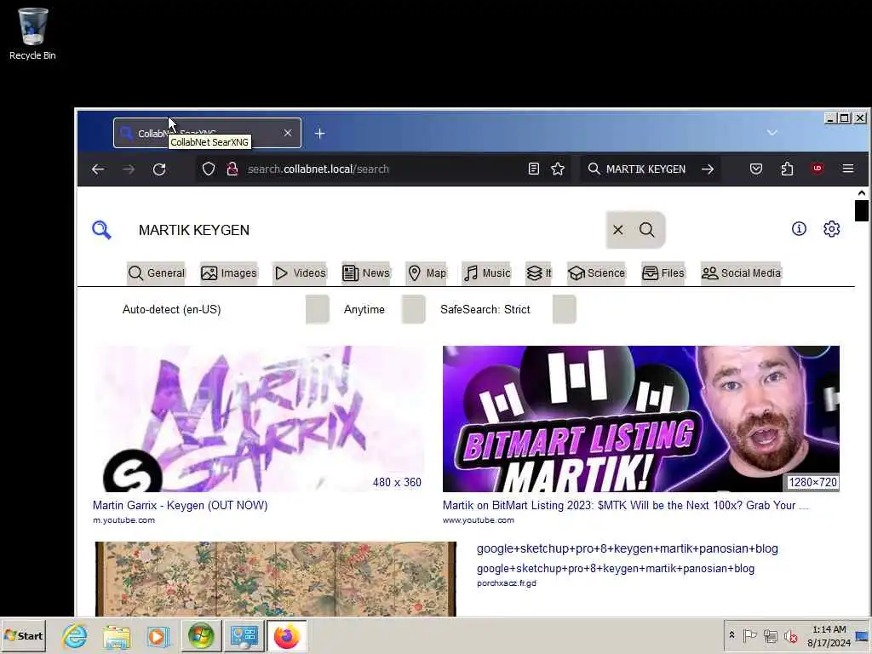This screenshot has width=872, height=654.
Task: Open the google+sketchup+pro+8+keygen result title
Action: tap(628, 548)
